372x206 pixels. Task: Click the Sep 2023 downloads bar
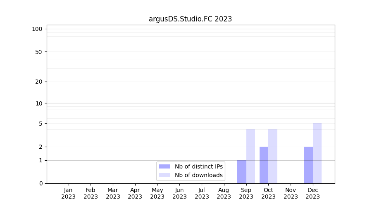(x=250, y=157)
